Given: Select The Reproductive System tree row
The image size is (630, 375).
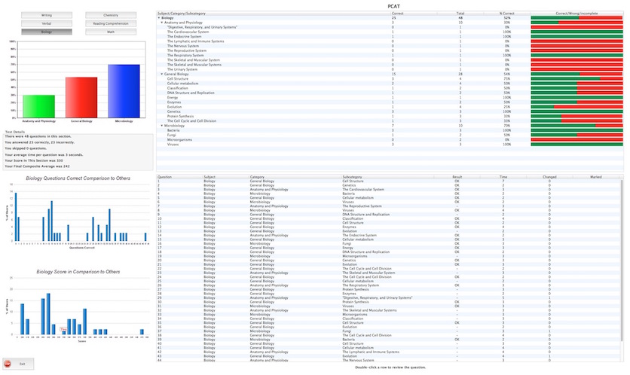Looking at the screenshot, I should click(390, 50).
